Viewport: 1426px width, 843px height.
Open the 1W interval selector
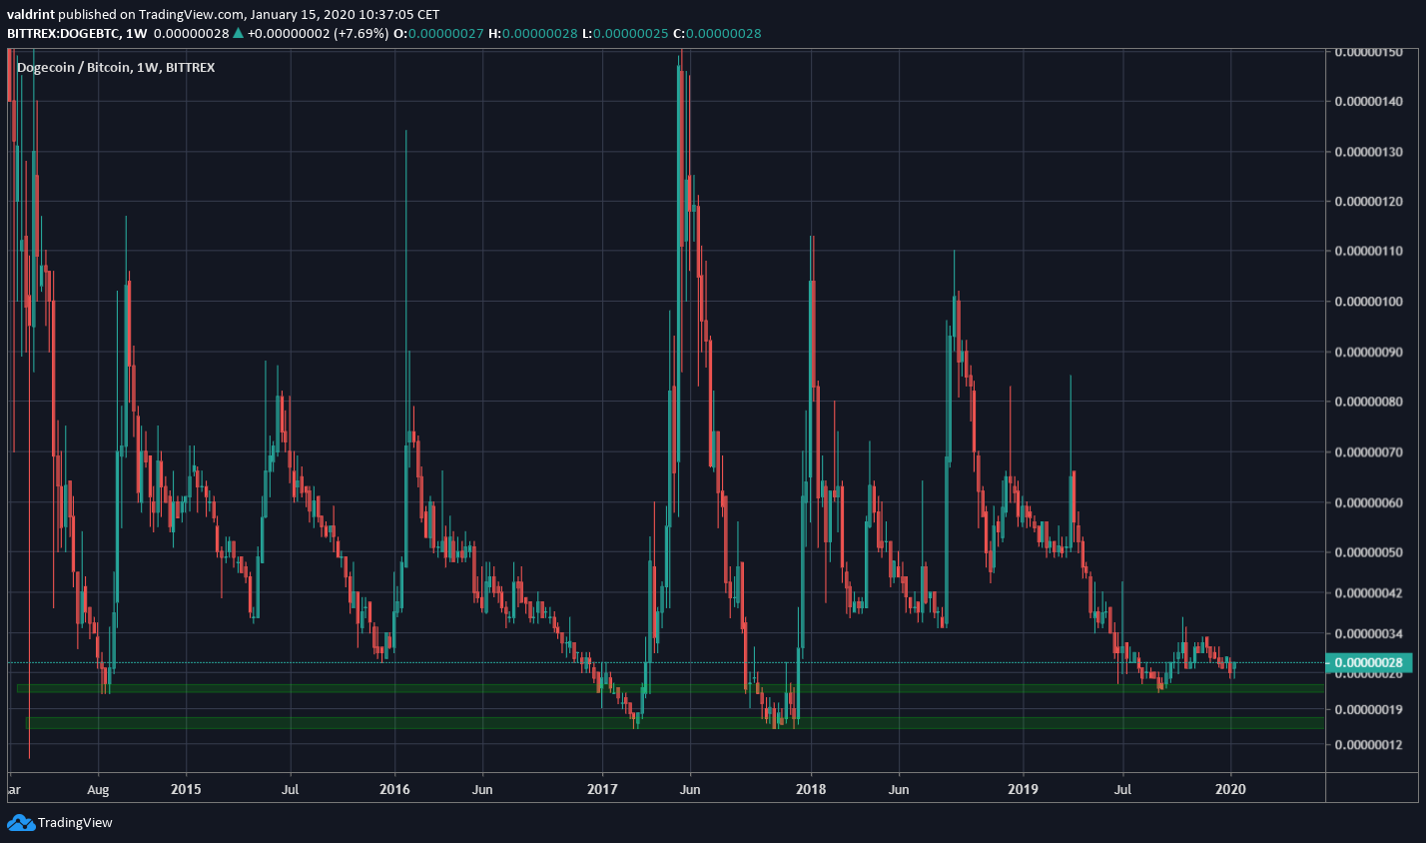pyautogui.click(x=138, y=33)
